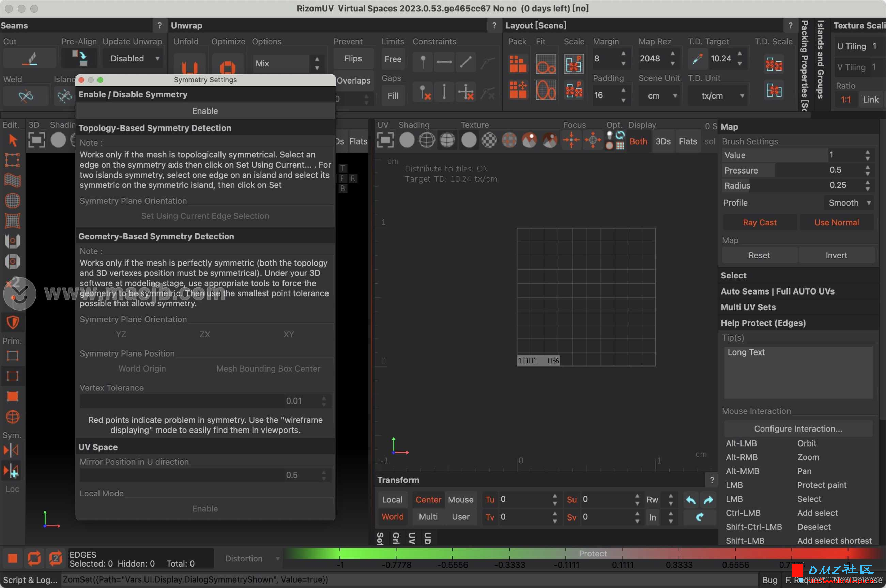Click the Flips prevent button
The image size is (886, 588).
click(353, 59)
